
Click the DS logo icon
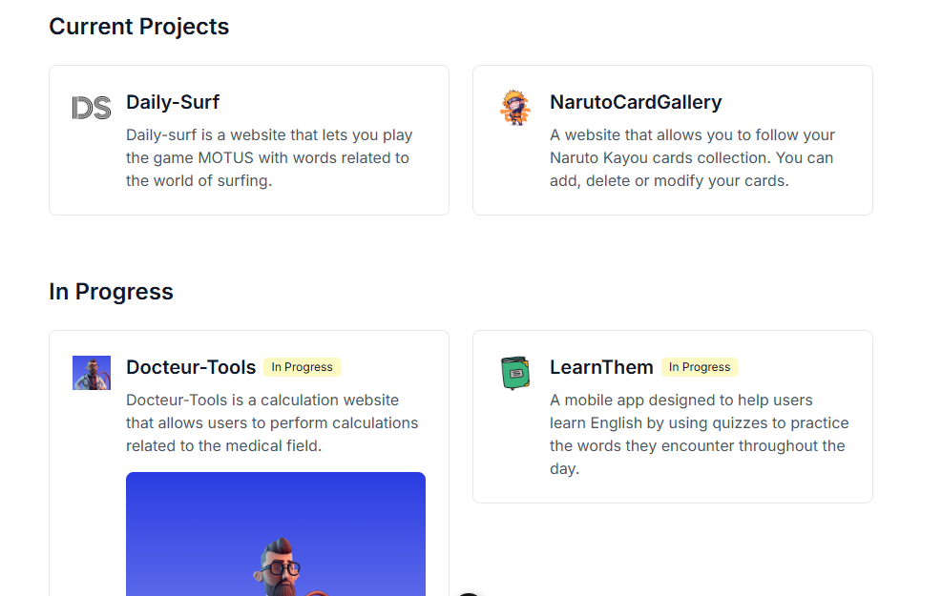click(x=92, y=108)
